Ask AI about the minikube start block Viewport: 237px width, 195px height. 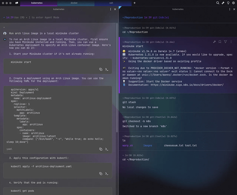pos(214,42)
